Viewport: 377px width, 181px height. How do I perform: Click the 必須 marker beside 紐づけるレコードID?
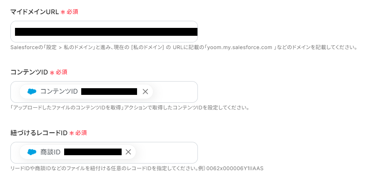[81, 133]
